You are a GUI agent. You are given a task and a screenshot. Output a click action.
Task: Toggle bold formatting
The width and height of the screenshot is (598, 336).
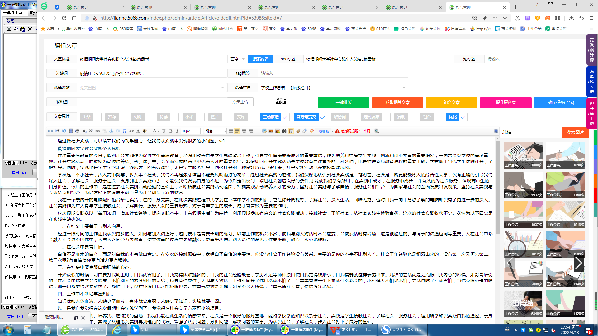[x=171, y=131]
